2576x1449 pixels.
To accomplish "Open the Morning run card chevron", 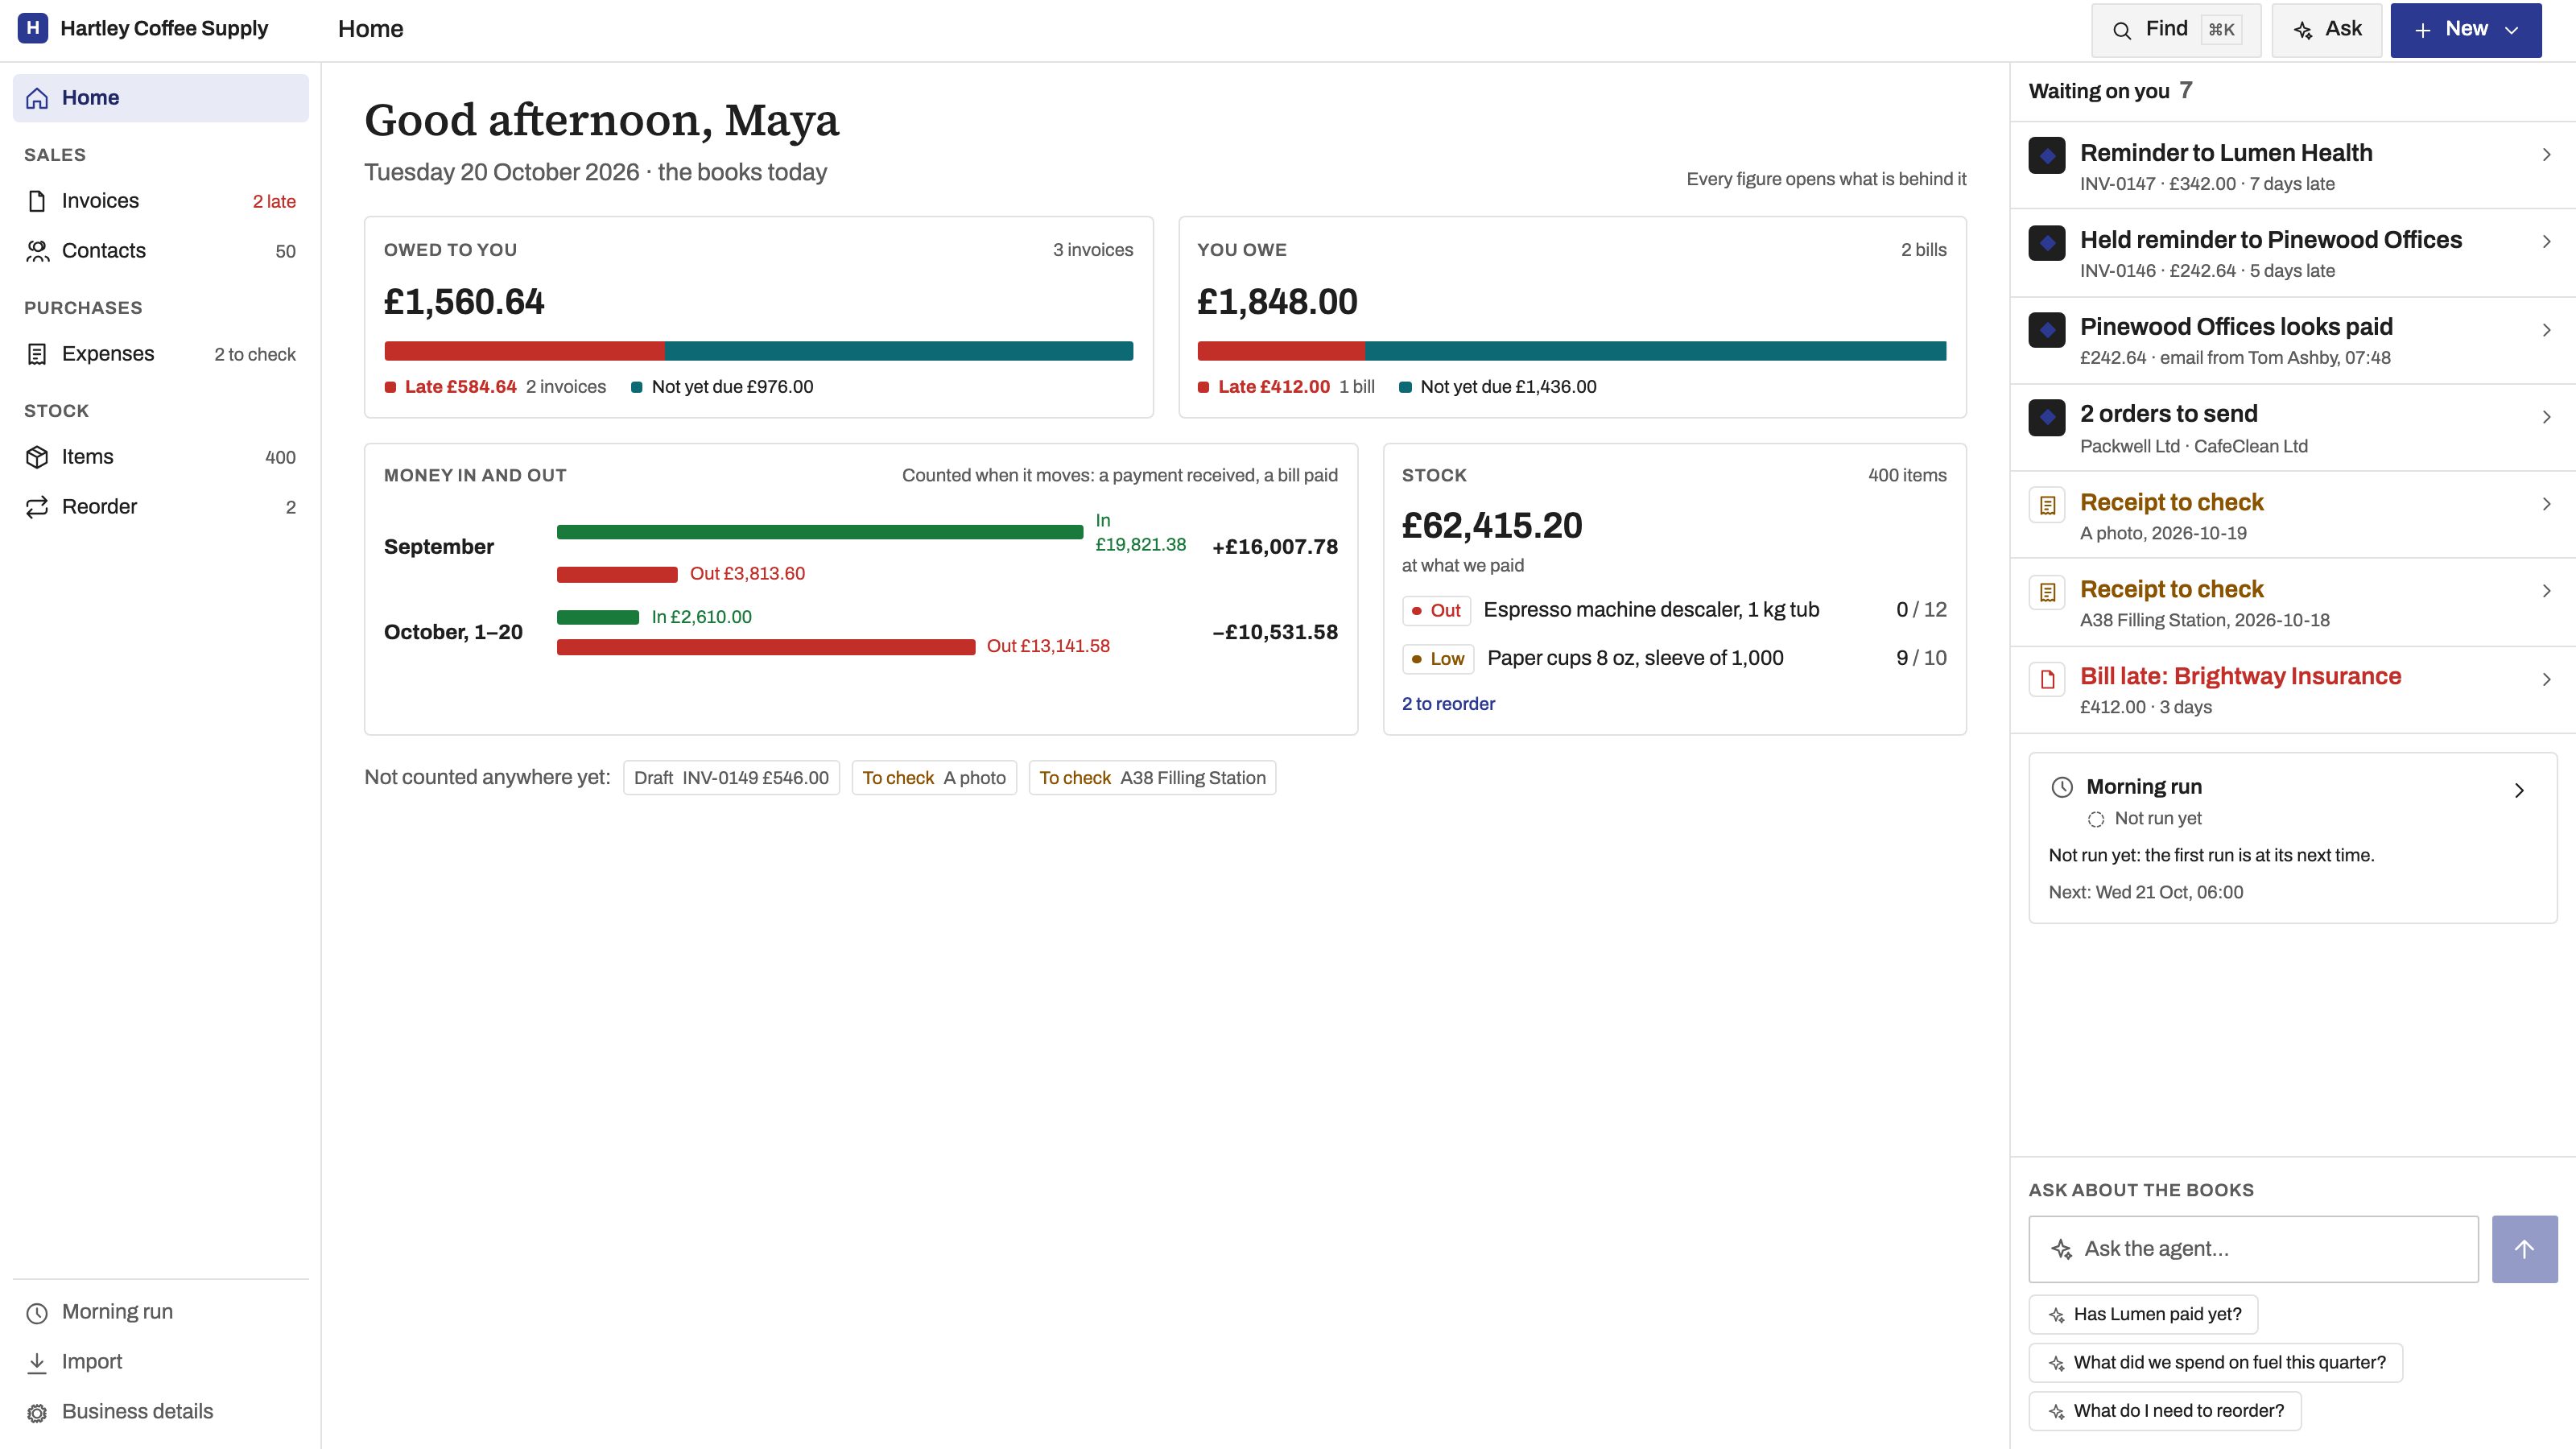I will [2519, 790].
